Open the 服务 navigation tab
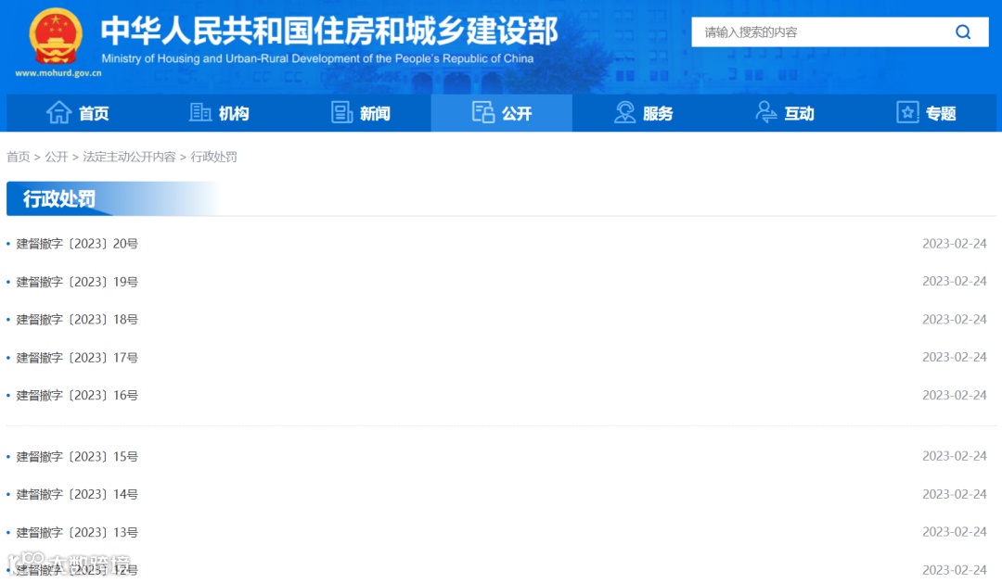This screenshot has width=1002, height=583. [643, 113]
